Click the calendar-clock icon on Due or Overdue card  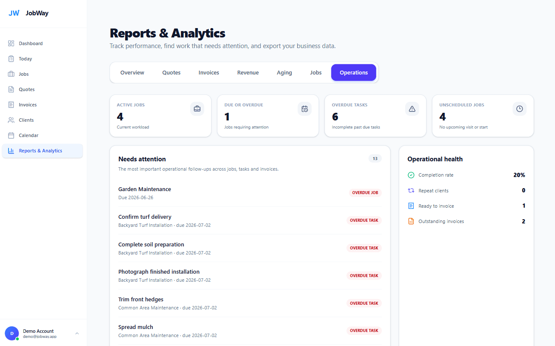(x=305, y=109)
